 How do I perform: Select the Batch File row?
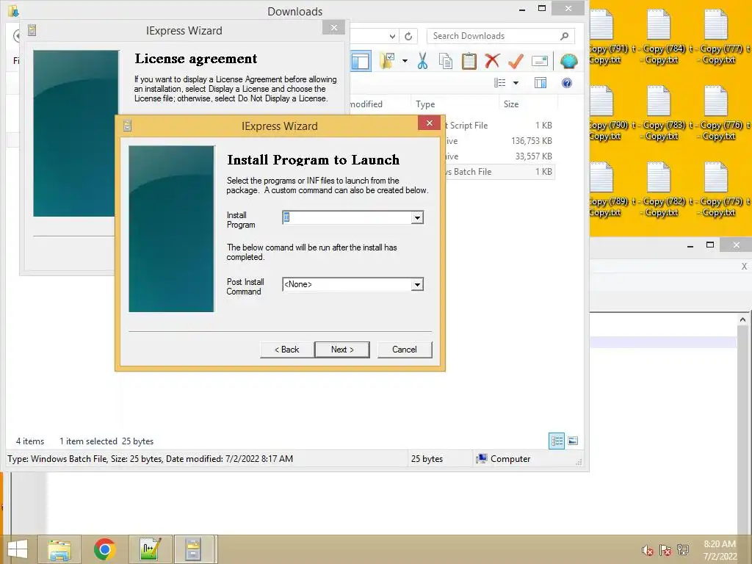click(x=499, y=172)
